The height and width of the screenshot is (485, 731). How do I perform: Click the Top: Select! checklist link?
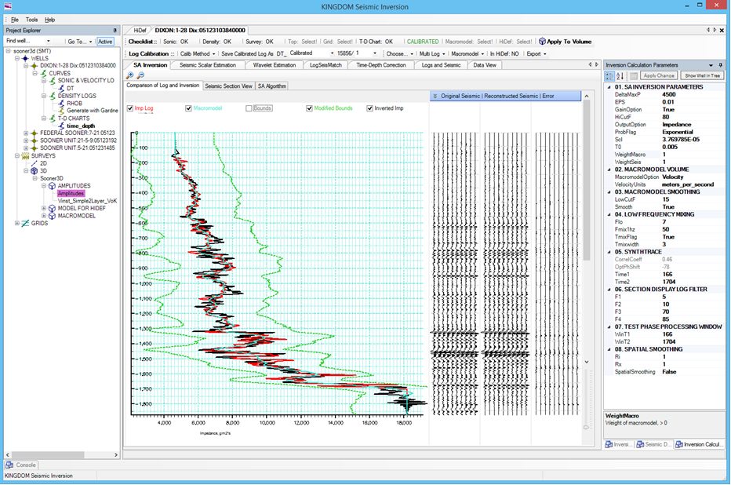(x=302, y=42)
